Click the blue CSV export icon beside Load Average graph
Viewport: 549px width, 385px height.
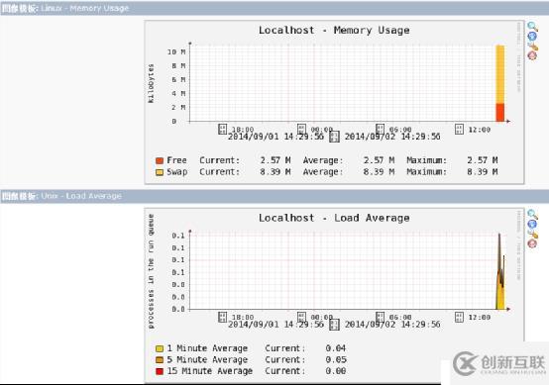(532, 224)
